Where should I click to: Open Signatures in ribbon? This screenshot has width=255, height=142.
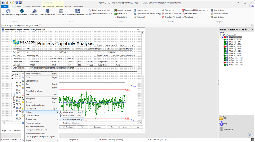tap(188, 17)
